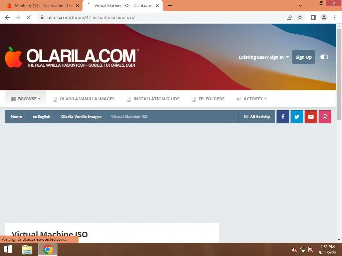Open the Chrome profile avatar
342x256 pixels.
pyautogui.click(x=324, y=17)
